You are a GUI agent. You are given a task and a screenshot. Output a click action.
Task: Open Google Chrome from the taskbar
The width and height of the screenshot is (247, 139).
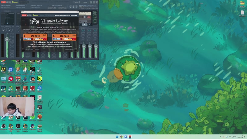tap(121, 137)
